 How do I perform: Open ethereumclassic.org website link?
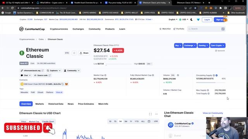[x=32, y=71]
